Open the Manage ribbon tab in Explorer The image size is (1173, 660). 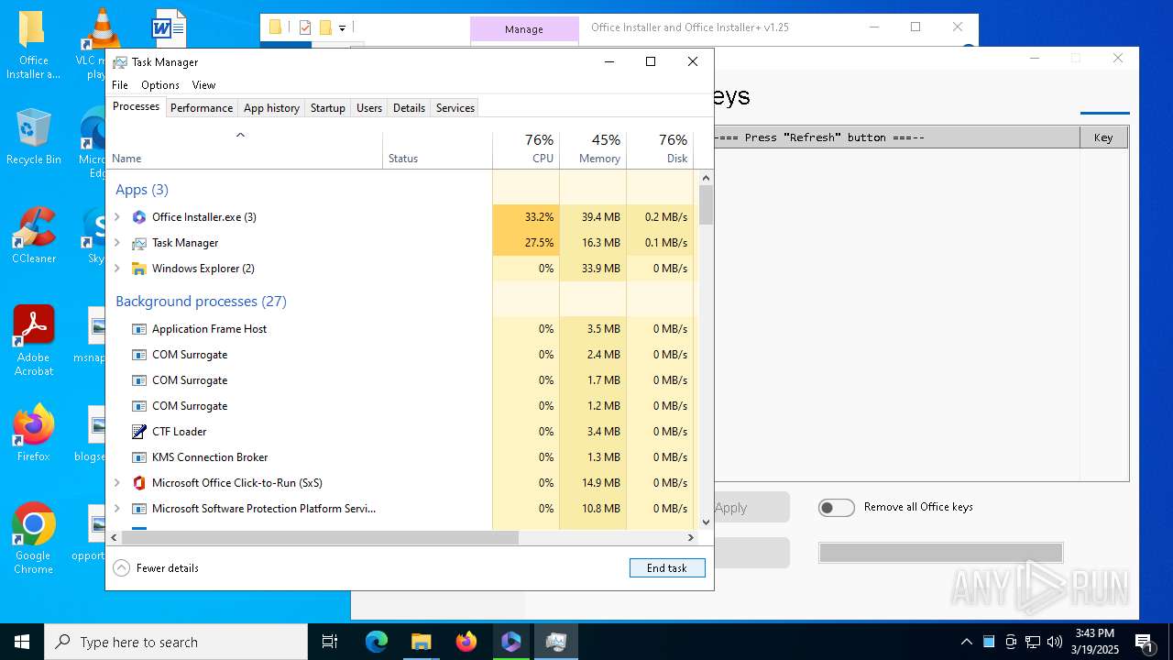(524, 29)
